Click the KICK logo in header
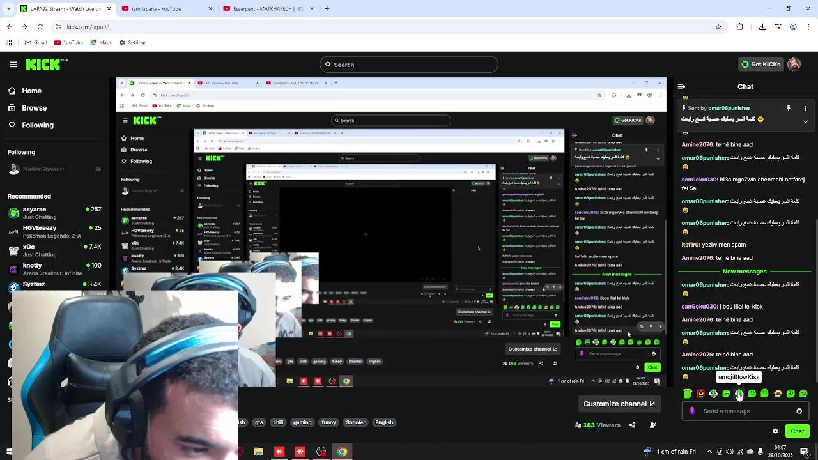Viewport: 818px width, 460px height. (47, 64)
